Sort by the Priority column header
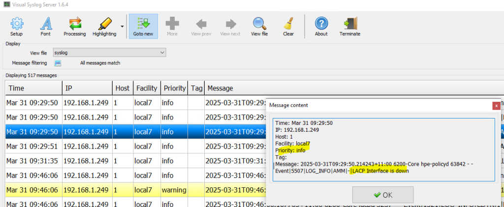This screenshot has width=504, height=207. coord(175,89)
